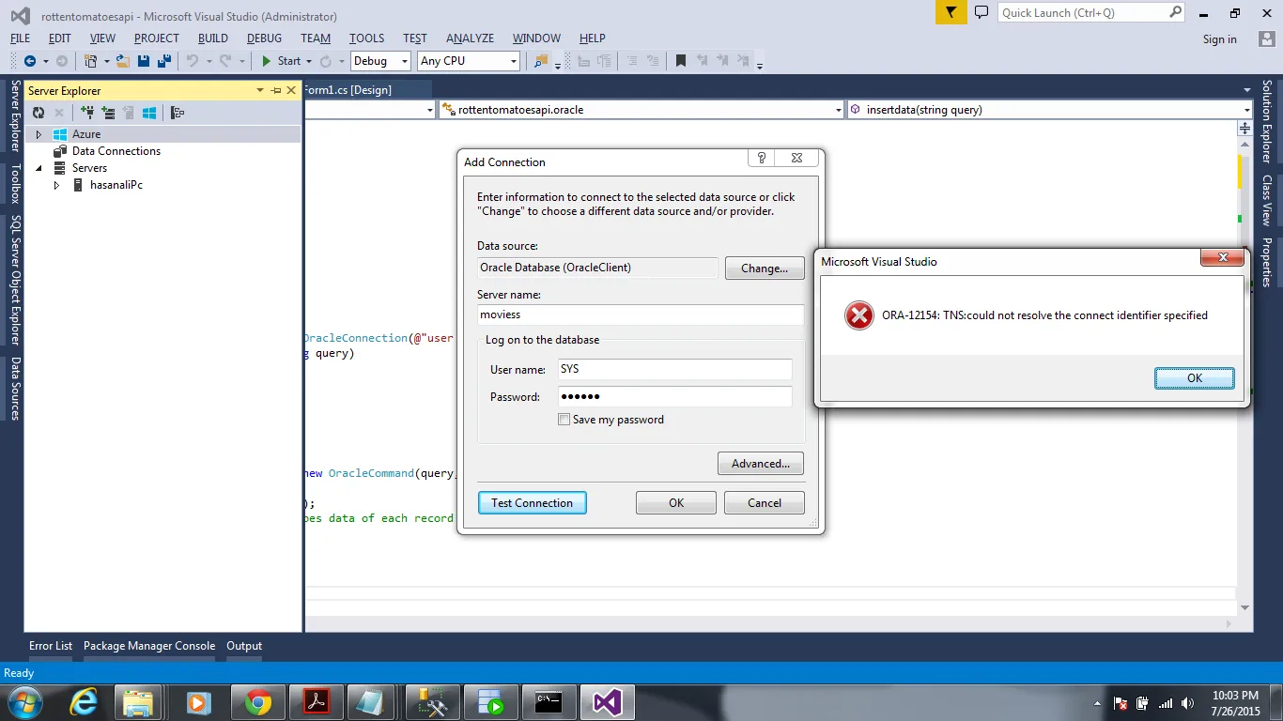Open Google Chrome from the taskbar
The image size is (1283, 721).
(x=258, y=701)
